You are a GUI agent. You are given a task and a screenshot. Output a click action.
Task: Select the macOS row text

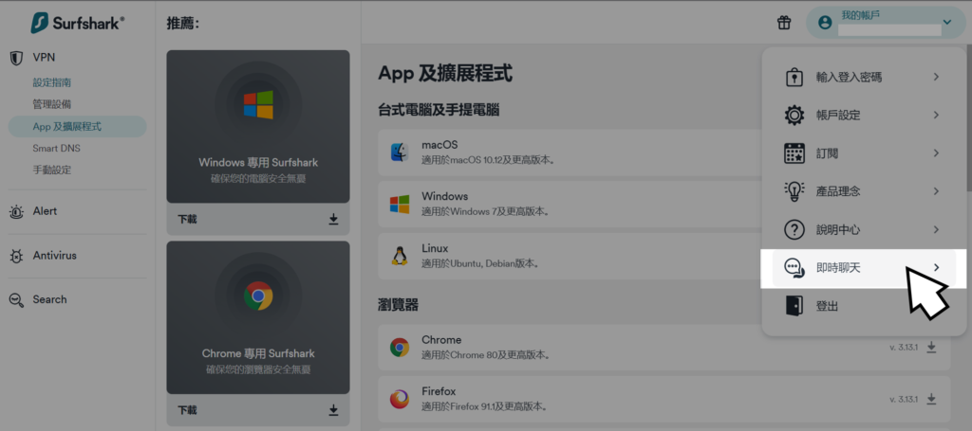click(439, 145)
